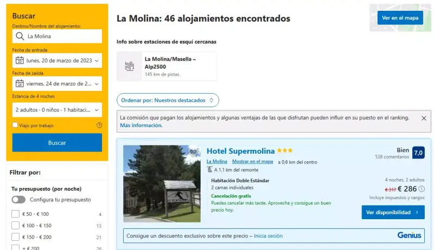Click Ver disponibilidad for Hotel Supermolina
This screenshot has height=250, width=434.
pos(393,212)
